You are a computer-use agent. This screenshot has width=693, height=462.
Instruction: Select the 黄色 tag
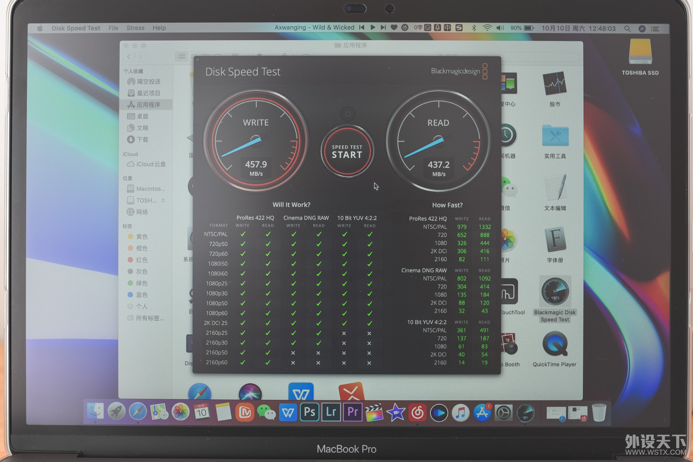pos(138,237)
